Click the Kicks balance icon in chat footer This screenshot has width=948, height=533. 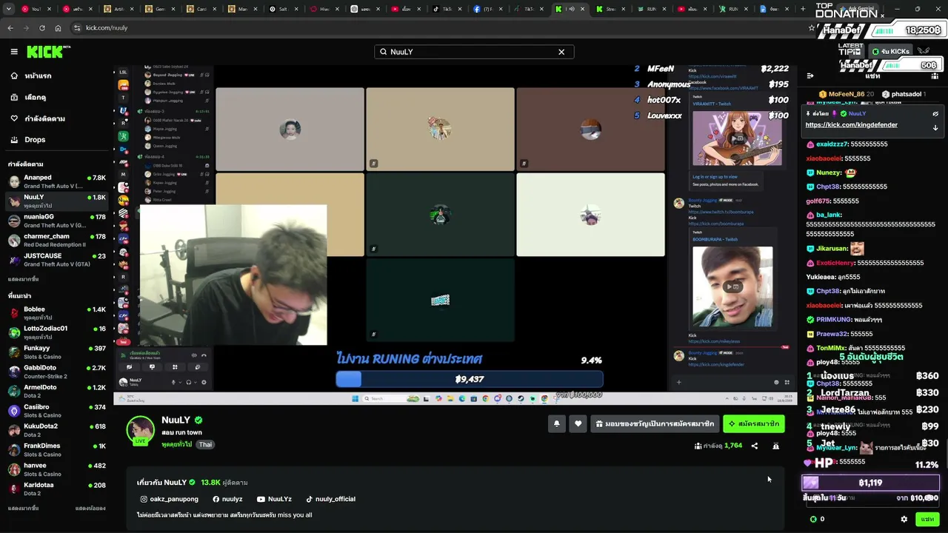pos(813,519)
